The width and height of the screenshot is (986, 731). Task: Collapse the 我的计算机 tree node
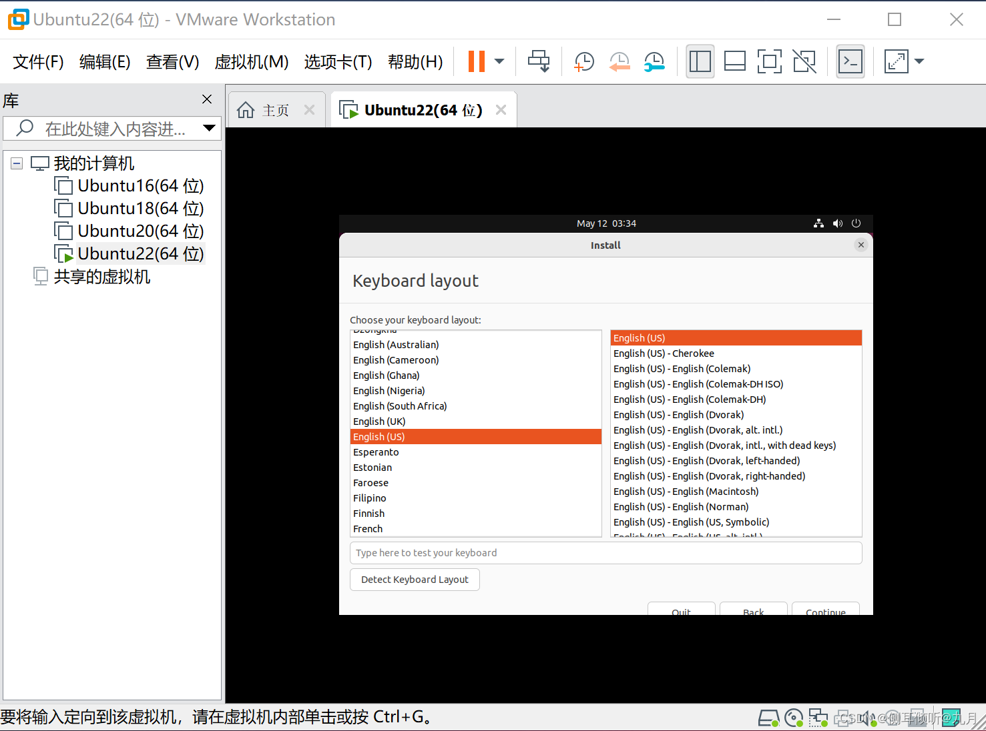(17, 163)
